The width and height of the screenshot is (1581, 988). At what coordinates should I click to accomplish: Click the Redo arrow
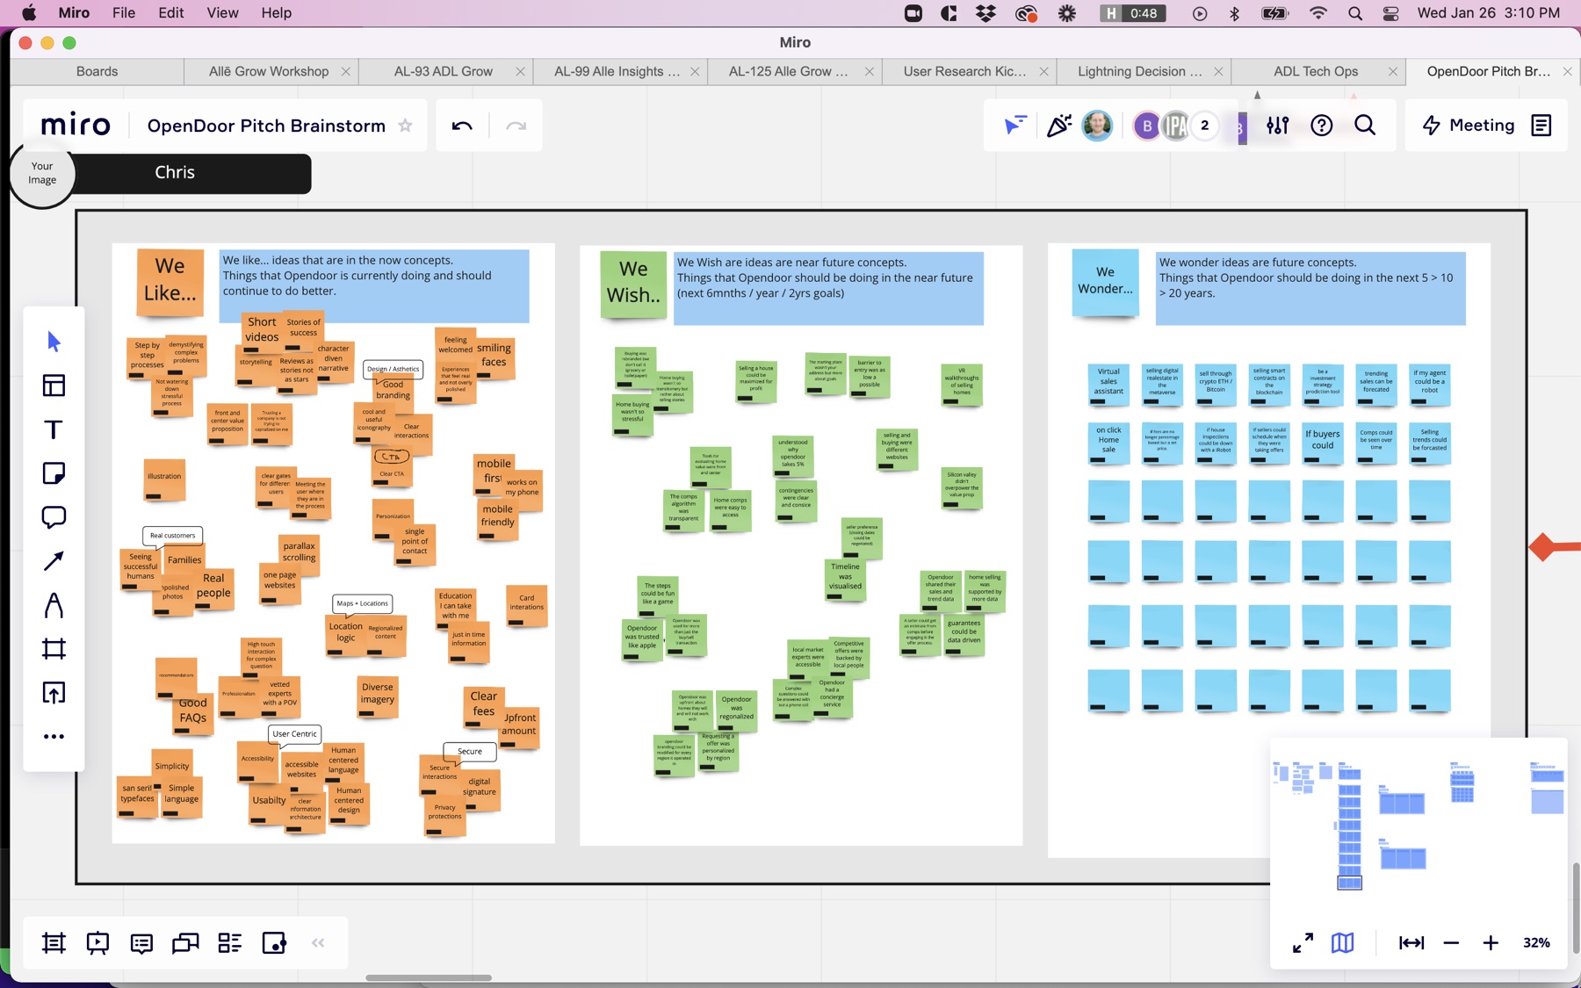tap(516, 126)
